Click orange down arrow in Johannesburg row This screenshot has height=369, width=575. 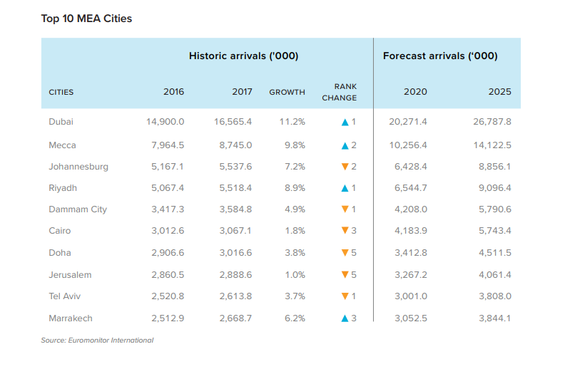(x=345, y=167)
